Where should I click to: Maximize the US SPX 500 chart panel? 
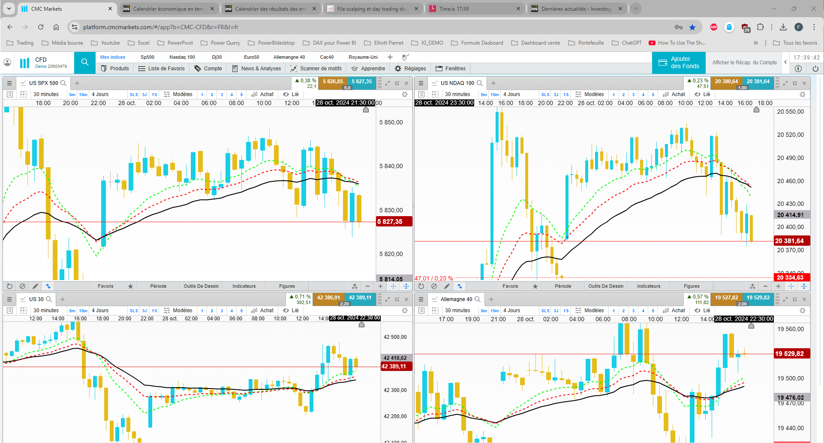click(x=388, y=83)
